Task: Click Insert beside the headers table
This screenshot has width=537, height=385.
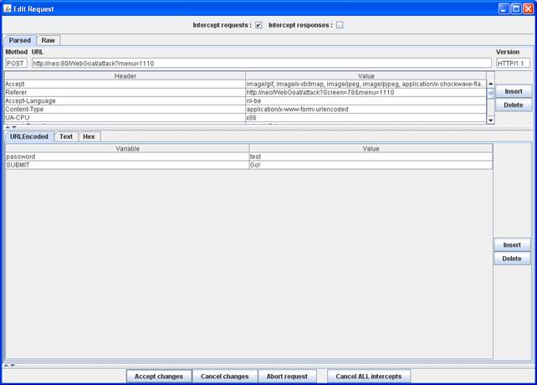Action: tap(513, 90)
